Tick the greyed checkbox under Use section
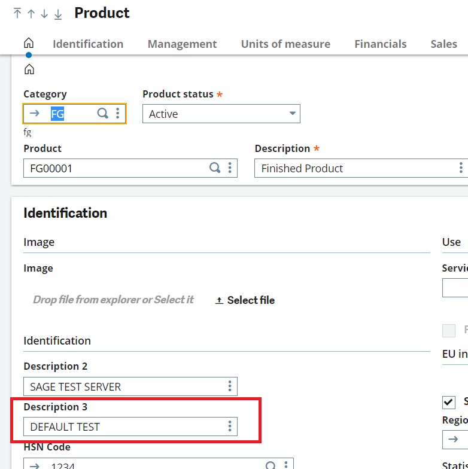This screenshot has width=468, height=469. click(448, 330)
